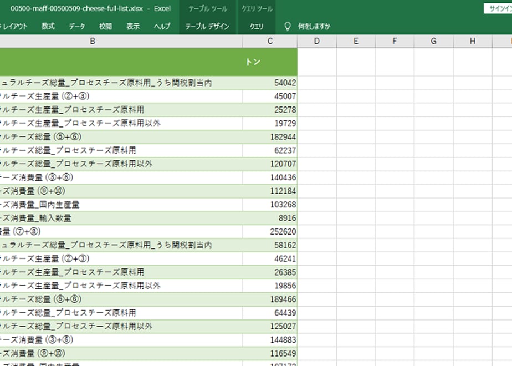The width and height of the screenshot is (512, 366).
Task: Select cell with value 103268
Action: 270,205
